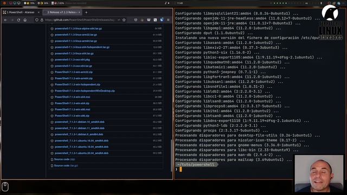Select the Release v7.1.3 browser tab
Viewport: 347px width, 195px height.
[62, 12]
